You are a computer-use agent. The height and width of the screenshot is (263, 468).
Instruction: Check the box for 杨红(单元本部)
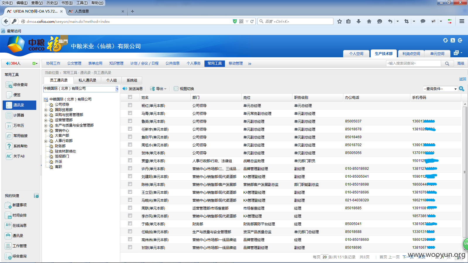[130, 105]
